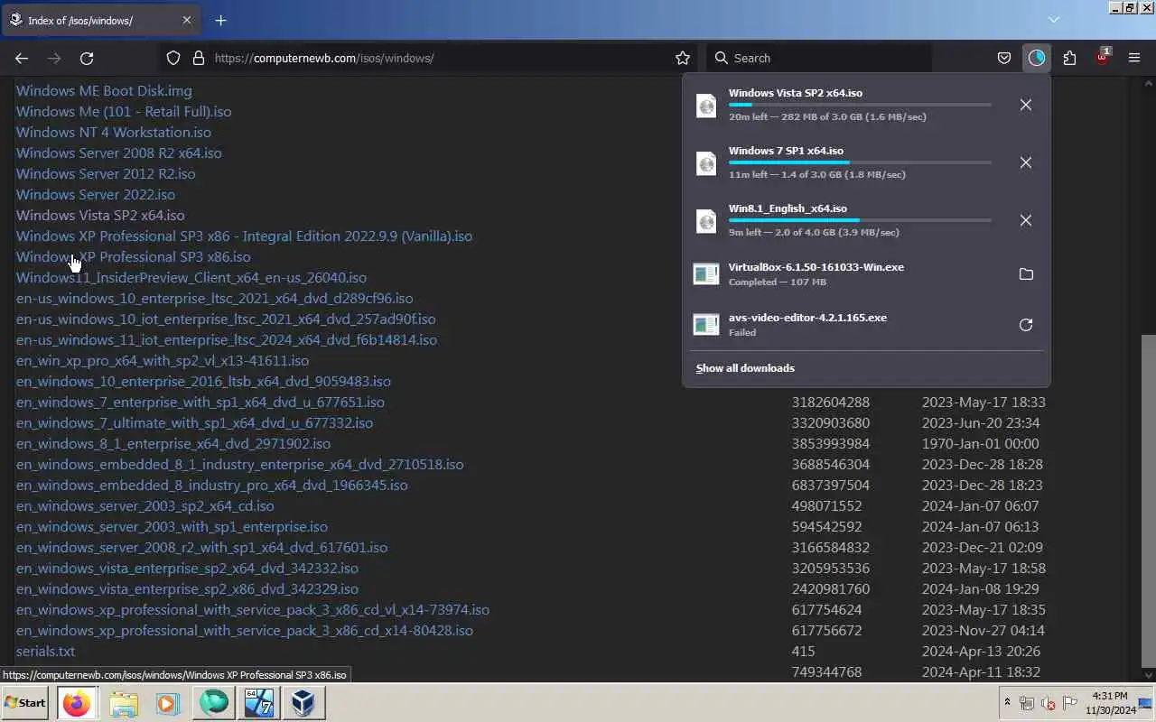Cancel the Windows 7 SP1 x64.iso download
The height and width of the screenshot is (722, 1156).
point(1026,162)
